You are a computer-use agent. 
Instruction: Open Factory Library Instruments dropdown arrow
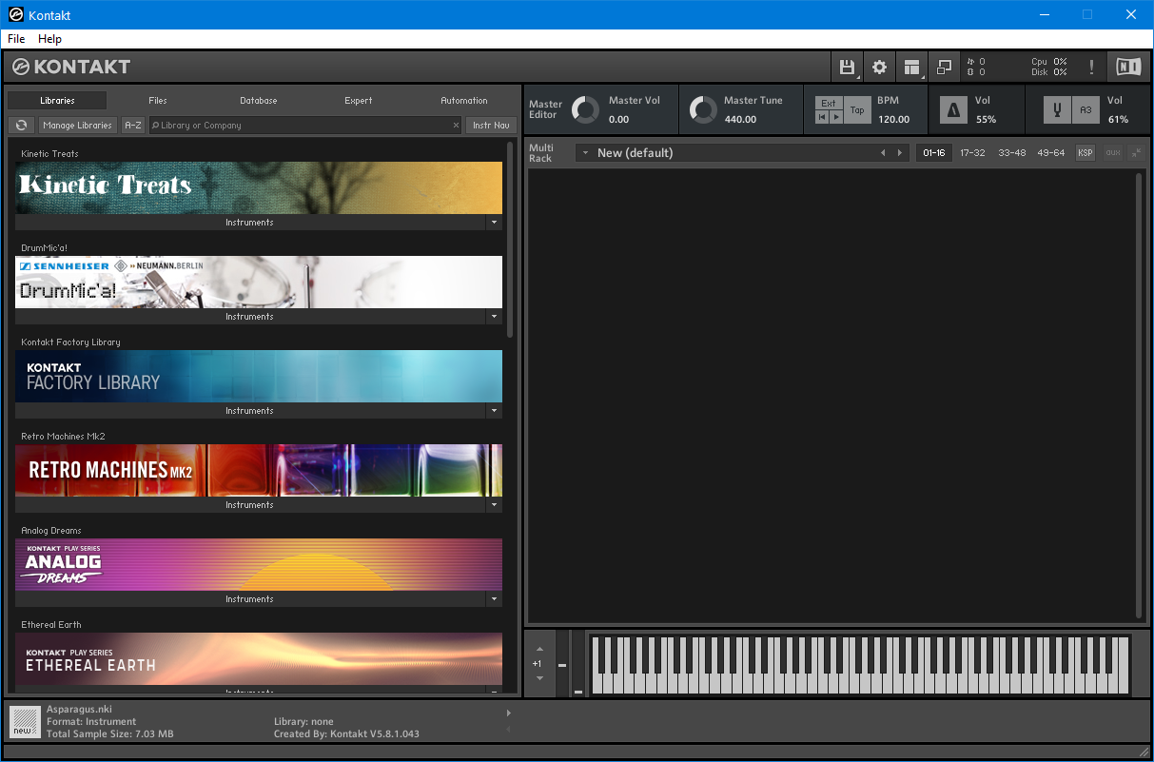pos(494,411)
